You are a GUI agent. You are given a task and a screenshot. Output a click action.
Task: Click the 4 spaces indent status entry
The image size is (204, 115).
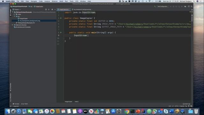tap(182, 106)
